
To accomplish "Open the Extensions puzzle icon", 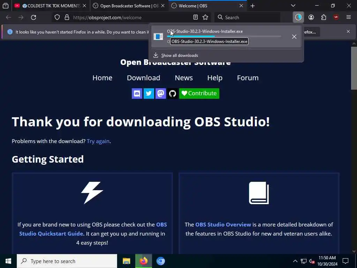I will point(324,17).
